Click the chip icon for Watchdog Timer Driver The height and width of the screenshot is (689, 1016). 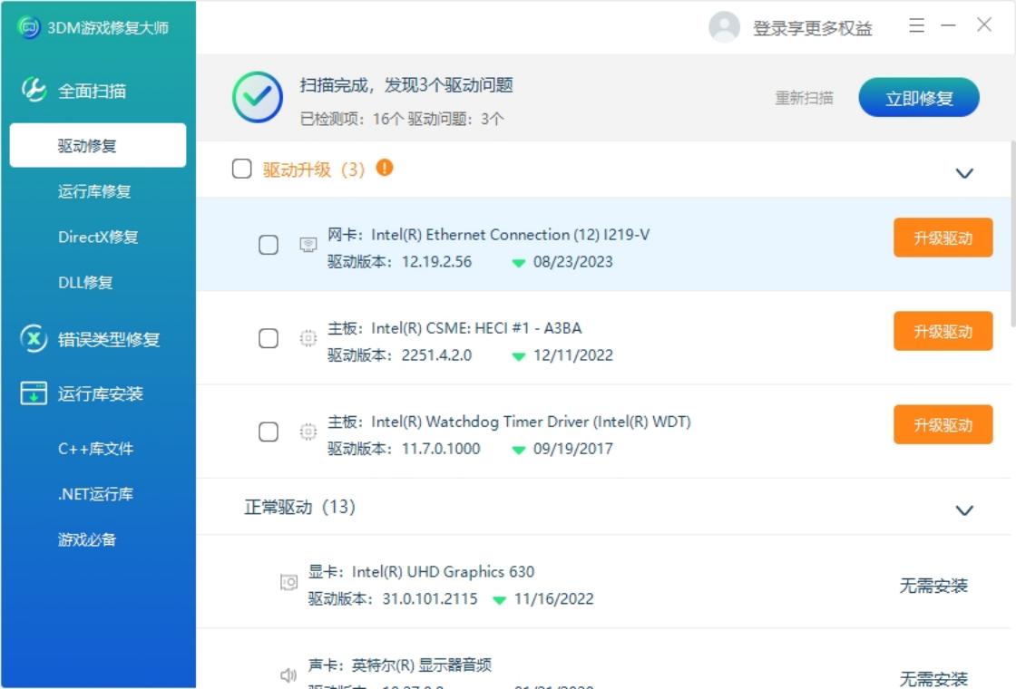tap(308, 432)
